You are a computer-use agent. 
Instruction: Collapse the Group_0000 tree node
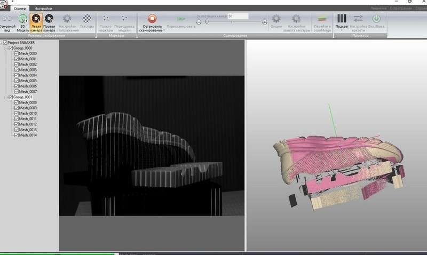pyautogui.click(x=5, y=48)
